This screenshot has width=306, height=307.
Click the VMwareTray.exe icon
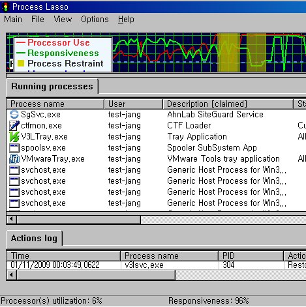click(x=14, y=159)
